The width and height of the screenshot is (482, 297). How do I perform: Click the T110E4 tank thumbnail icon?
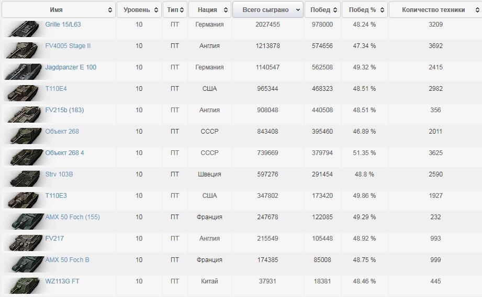coord(23,93)
